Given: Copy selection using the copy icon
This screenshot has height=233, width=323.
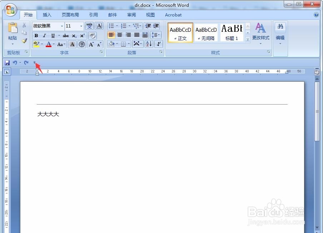Looking at the screenshot, I should pyautogui.click(x=24, y=33).
